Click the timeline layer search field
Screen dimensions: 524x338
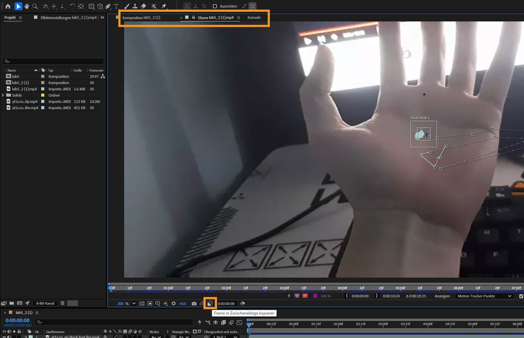pyautogui.click(x=115, y=322)
